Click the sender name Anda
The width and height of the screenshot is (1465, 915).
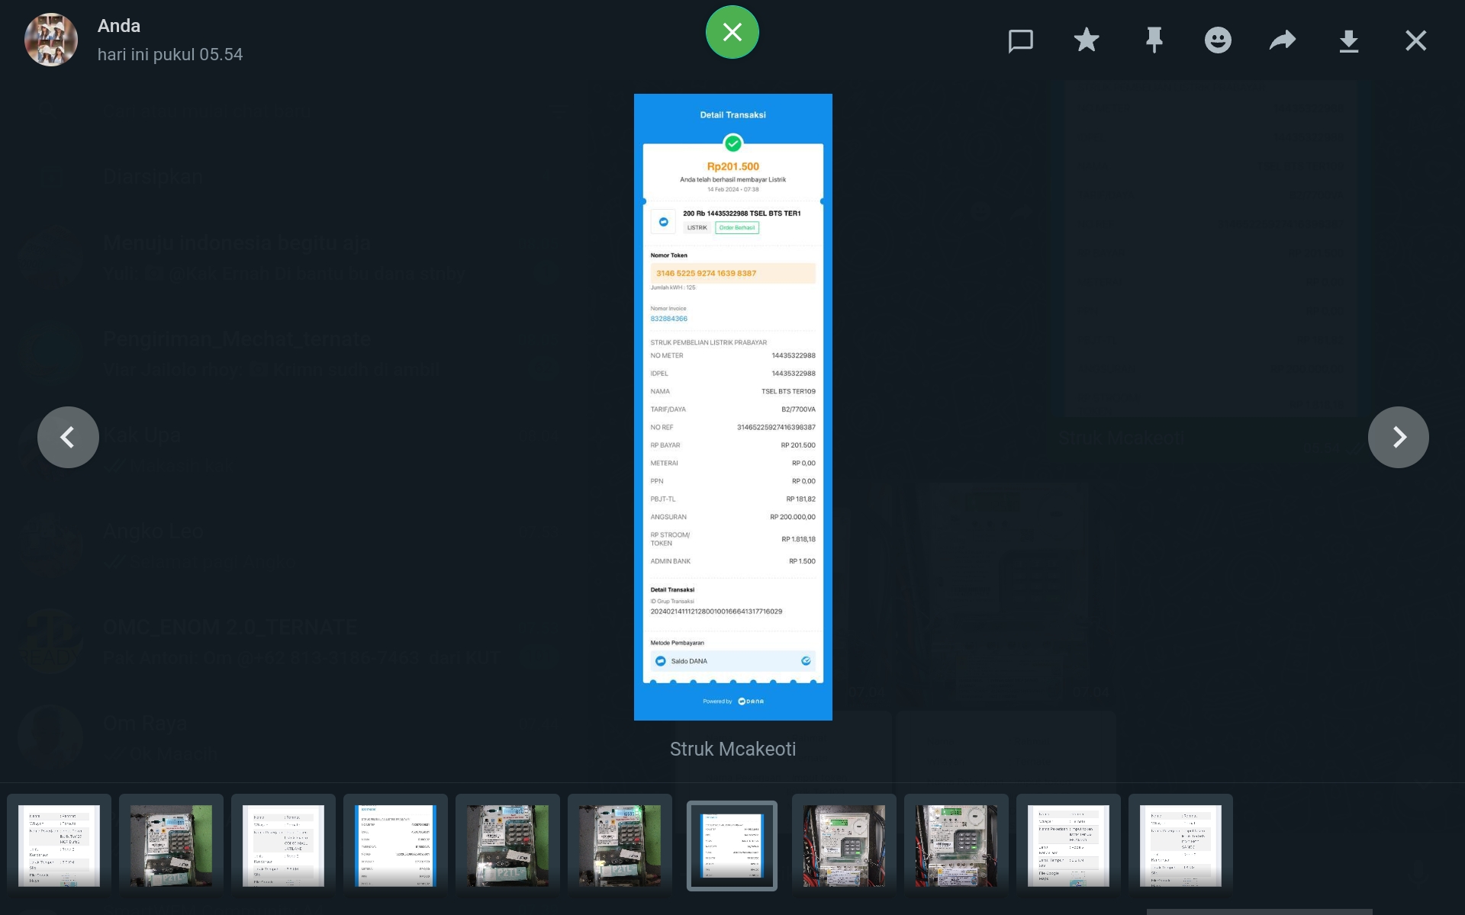pos(119,26)
